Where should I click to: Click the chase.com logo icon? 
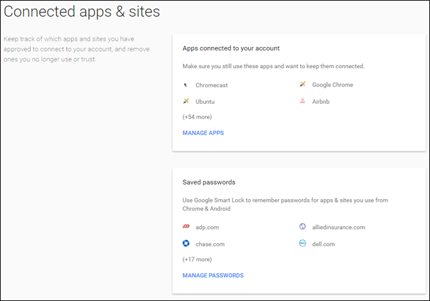(x=186, y=243)
